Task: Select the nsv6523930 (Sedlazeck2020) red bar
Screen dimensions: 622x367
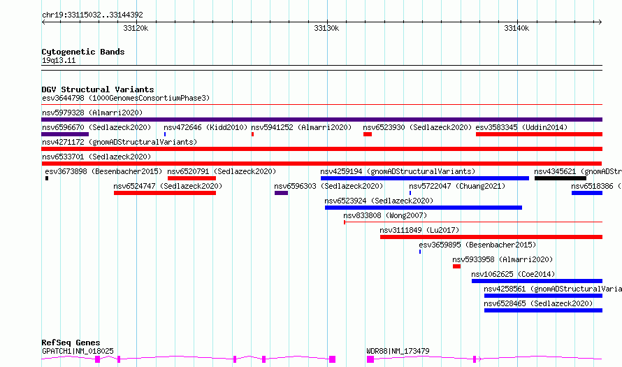Action: [x=368, y=134]
